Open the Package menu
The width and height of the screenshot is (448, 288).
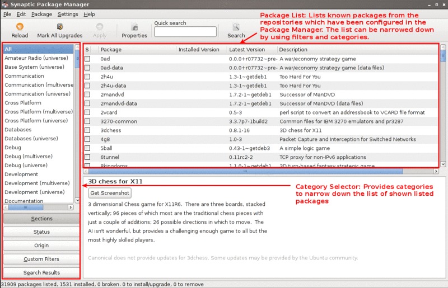point(41,15)
